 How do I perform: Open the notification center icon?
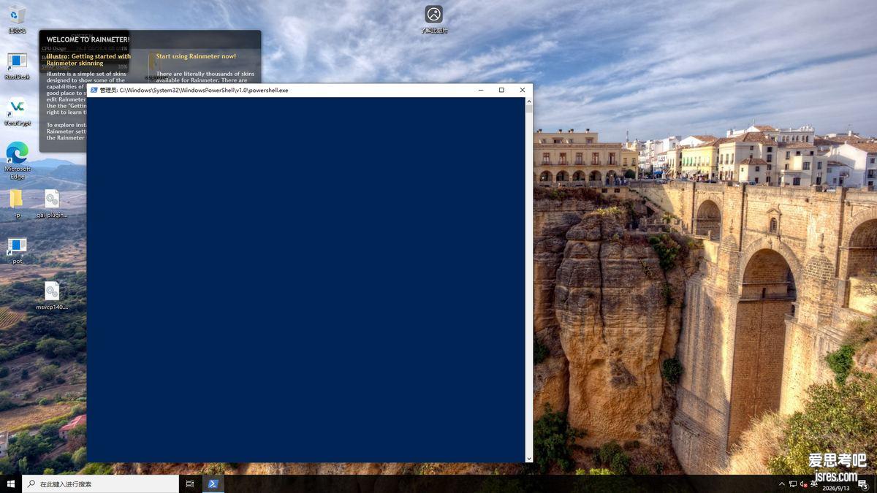tap(863, 484)
